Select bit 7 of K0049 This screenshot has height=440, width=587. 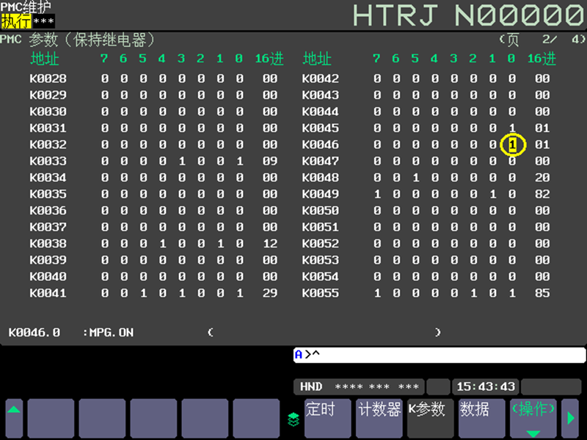pos(377,194)
